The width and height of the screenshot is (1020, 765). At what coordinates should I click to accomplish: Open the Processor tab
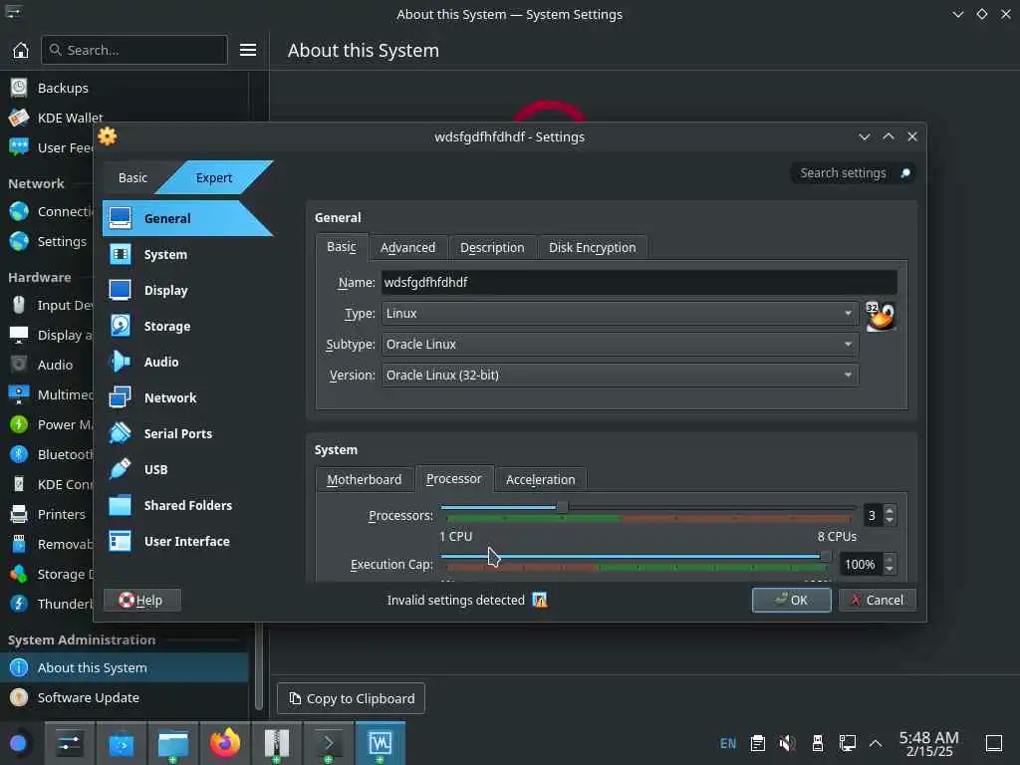[x=454, y=479]
